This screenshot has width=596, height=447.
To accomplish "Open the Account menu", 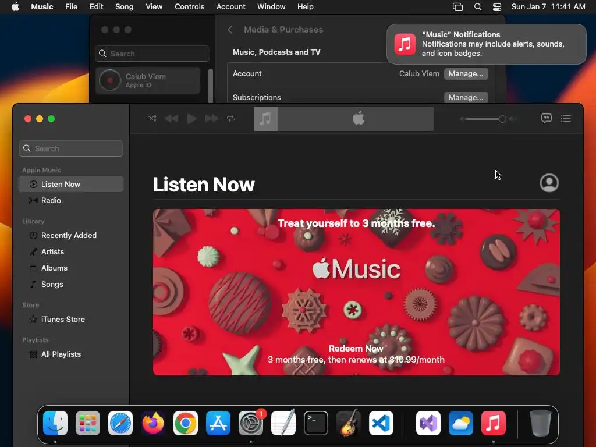I will (x=230, y=6).
